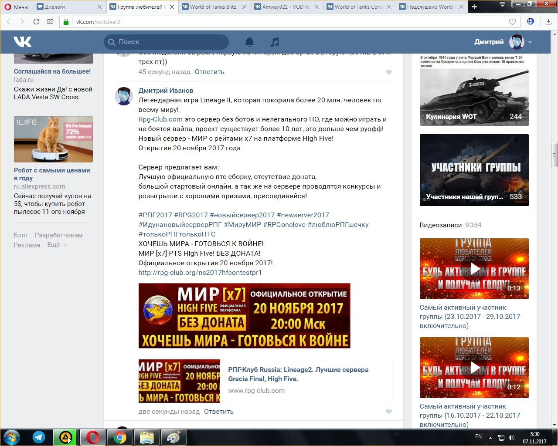Open Rpg-Club.com link in comment
Screen dimensions: 558x446
pos(160,119)
